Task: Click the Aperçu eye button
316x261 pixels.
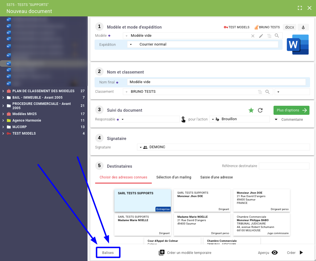Action: (x=268, y=253)
